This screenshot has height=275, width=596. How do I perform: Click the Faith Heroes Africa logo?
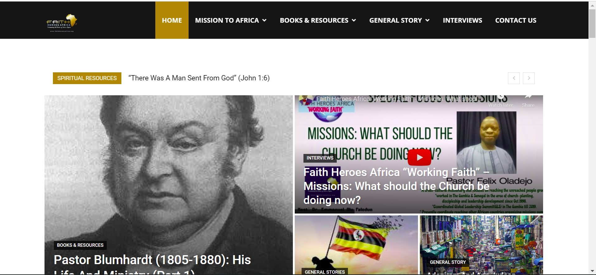(x=62, y=23)
